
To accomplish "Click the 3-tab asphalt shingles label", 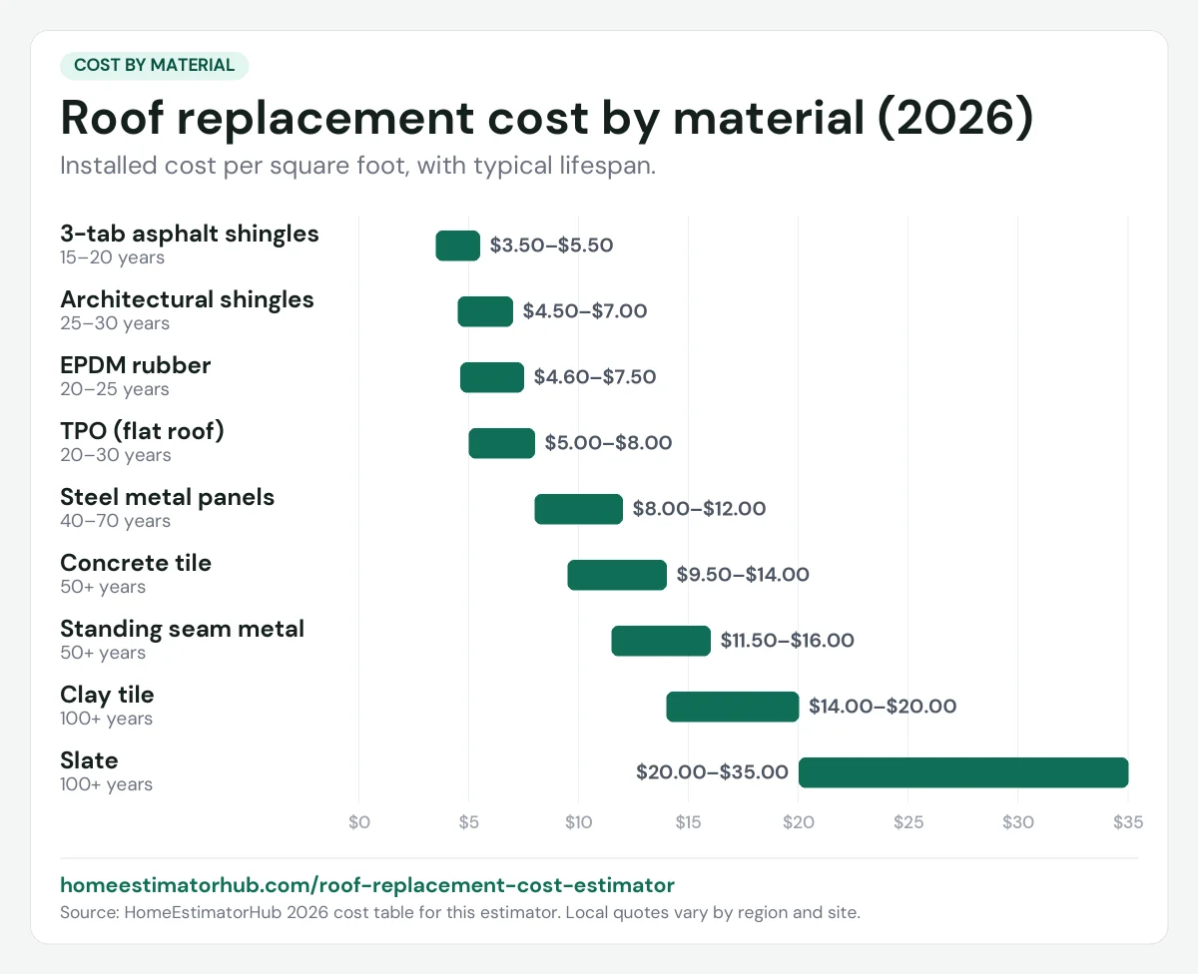I will point(190,234).
